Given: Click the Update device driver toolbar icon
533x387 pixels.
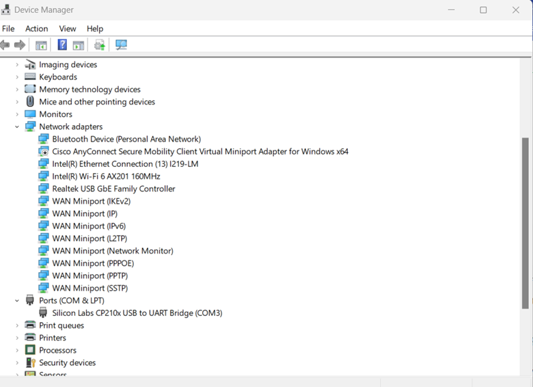Looking at the screenshot, I should pyautogui.click(x=100, y=45).
